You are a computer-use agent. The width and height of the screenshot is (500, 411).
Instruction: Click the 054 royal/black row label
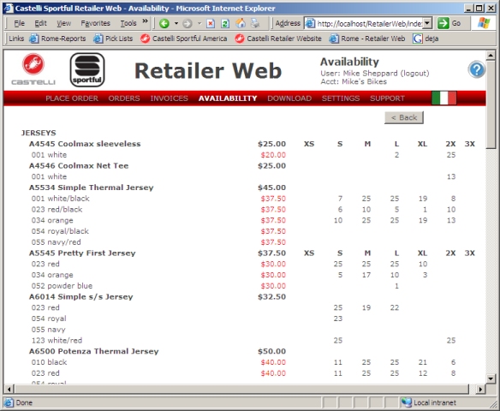[60, 231]
